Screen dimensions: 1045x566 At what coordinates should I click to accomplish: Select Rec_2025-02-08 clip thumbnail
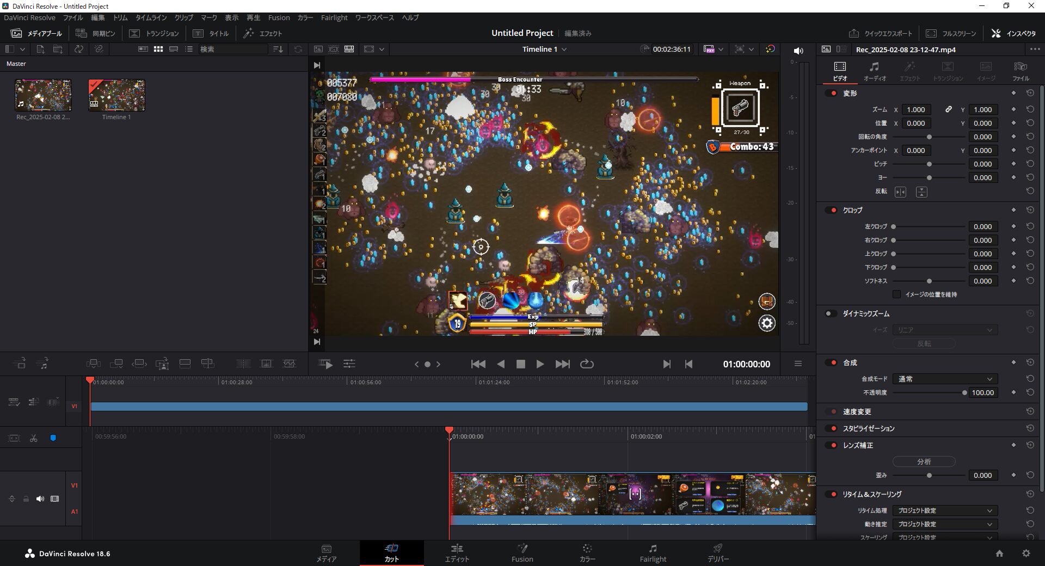tap(43, 95)
